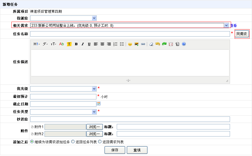This screenshot has height=156, width=252.
Task: Choose 返回需求列表 radio option
Action: [100, 142]
